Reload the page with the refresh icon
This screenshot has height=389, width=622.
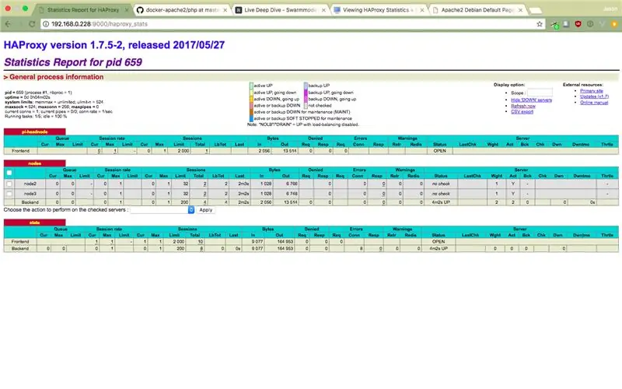pos(32,24)
